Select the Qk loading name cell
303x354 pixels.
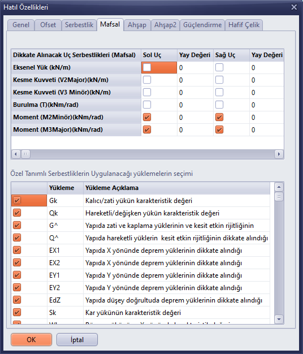point(65,213)
